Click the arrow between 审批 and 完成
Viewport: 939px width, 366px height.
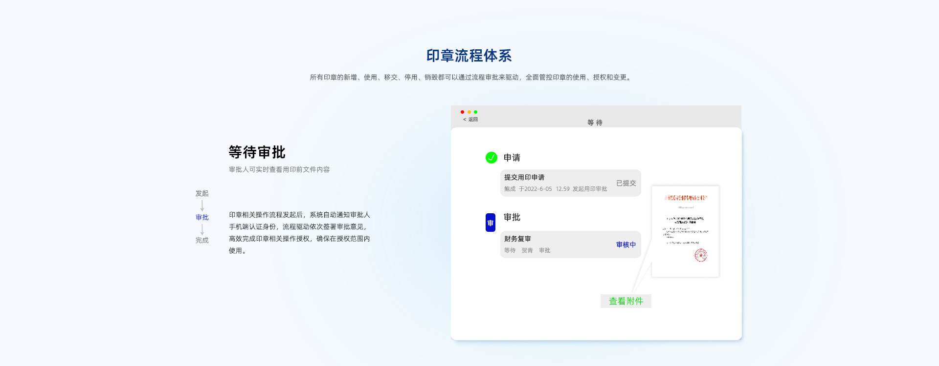(202, 229)
